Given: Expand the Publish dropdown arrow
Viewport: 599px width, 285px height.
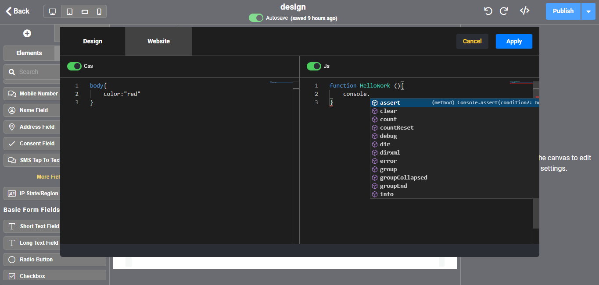Looking at the screenshot, I should [x=588, y=11].
